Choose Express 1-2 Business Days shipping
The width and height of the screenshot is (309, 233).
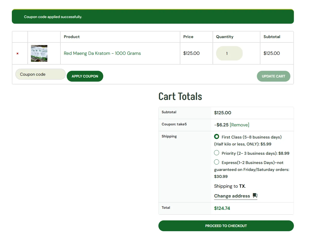217,162
